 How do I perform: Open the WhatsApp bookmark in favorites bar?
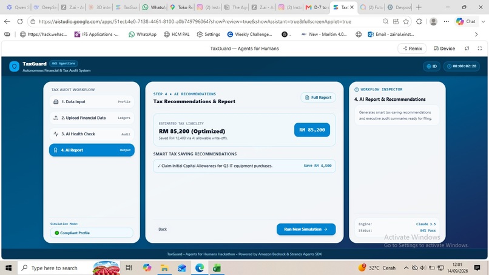coord(143,35)
